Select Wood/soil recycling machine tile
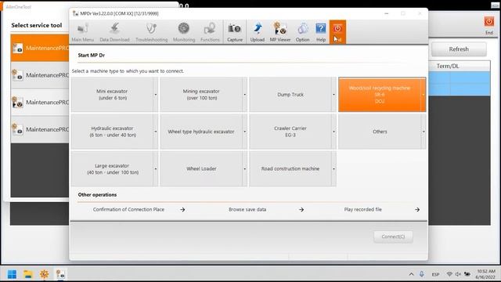The width and height of the screenshot is (501, 282). point(380,95)
